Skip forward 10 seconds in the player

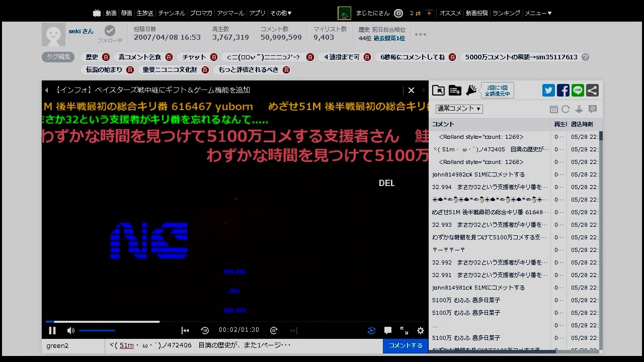(x=274, y=330)
